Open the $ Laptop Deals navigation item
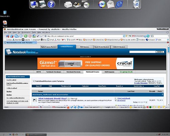 click(x=126, y=72)
